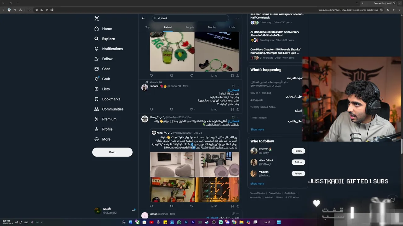The width and height of the screenshot is (403, 226).
Task: Open Home from the sidebar
Action: tap(103, 29)
